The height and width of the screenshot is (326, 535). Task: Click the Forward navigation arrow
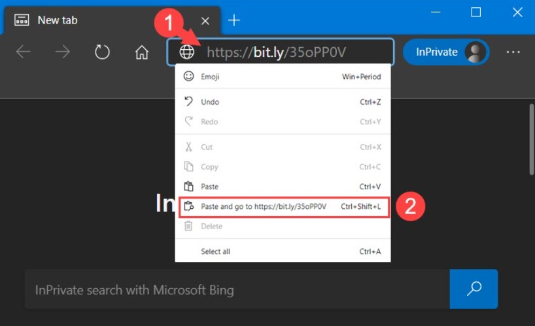coord(63,52)
